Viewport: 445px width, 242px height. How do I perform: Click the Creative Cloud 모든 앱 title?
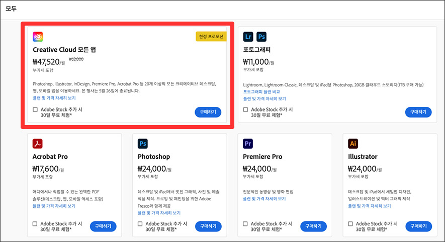pos(64,50)
